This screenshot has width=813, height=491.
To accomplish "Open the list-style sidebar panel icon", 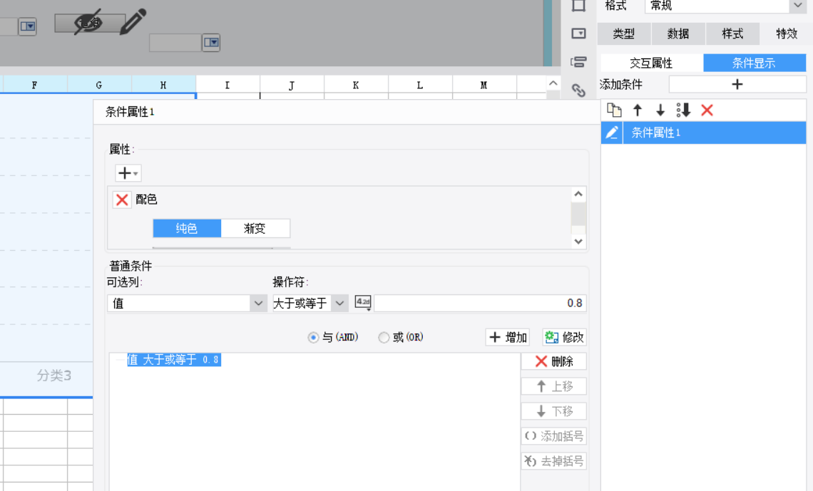I will pyautogui.click(x=578, y=62).
